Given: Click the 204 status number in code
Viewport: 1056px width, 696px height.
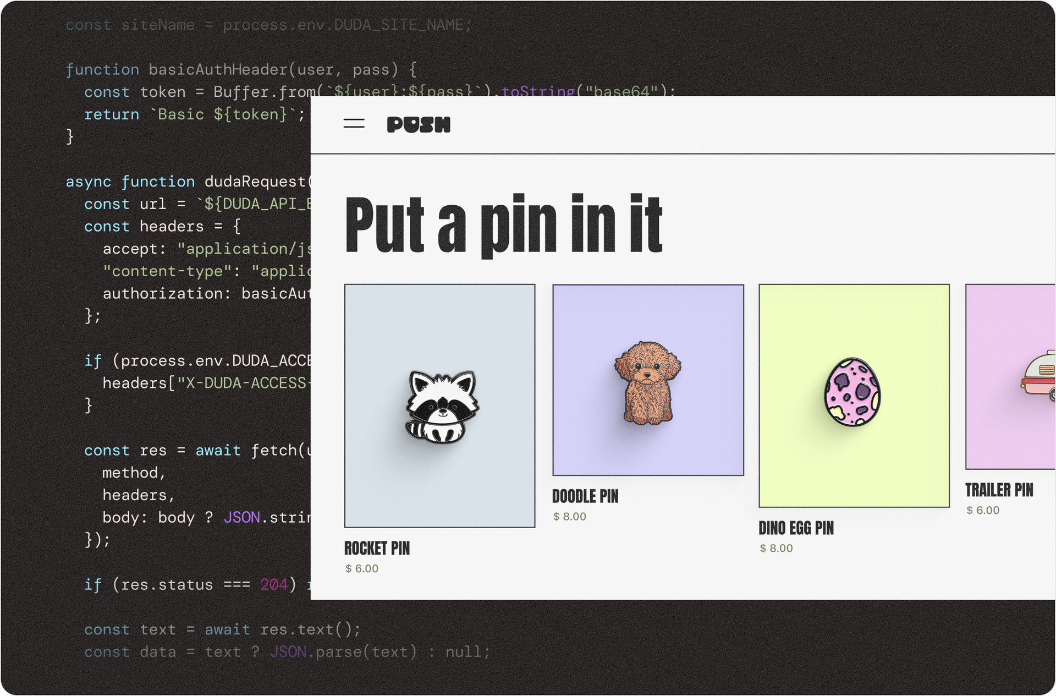Looking at the screenshot, I should click(x=274, y=584).
